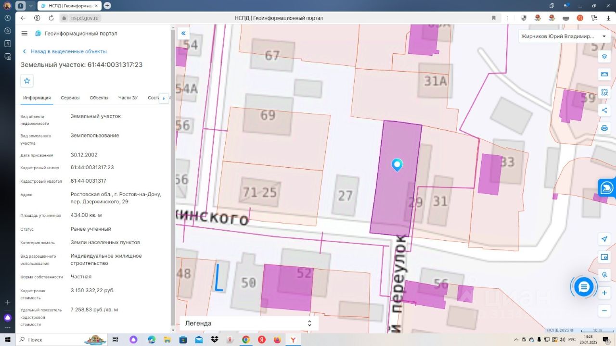
Task: Select the value 7 258,83 руб./кв. м
Action: click(94, 309)
